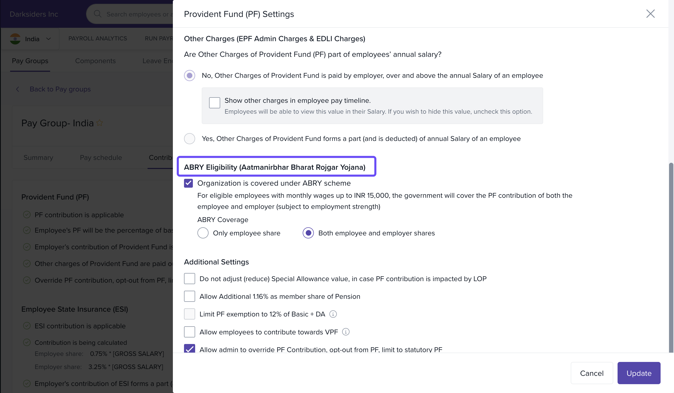Click the Update button

[639, 373]
